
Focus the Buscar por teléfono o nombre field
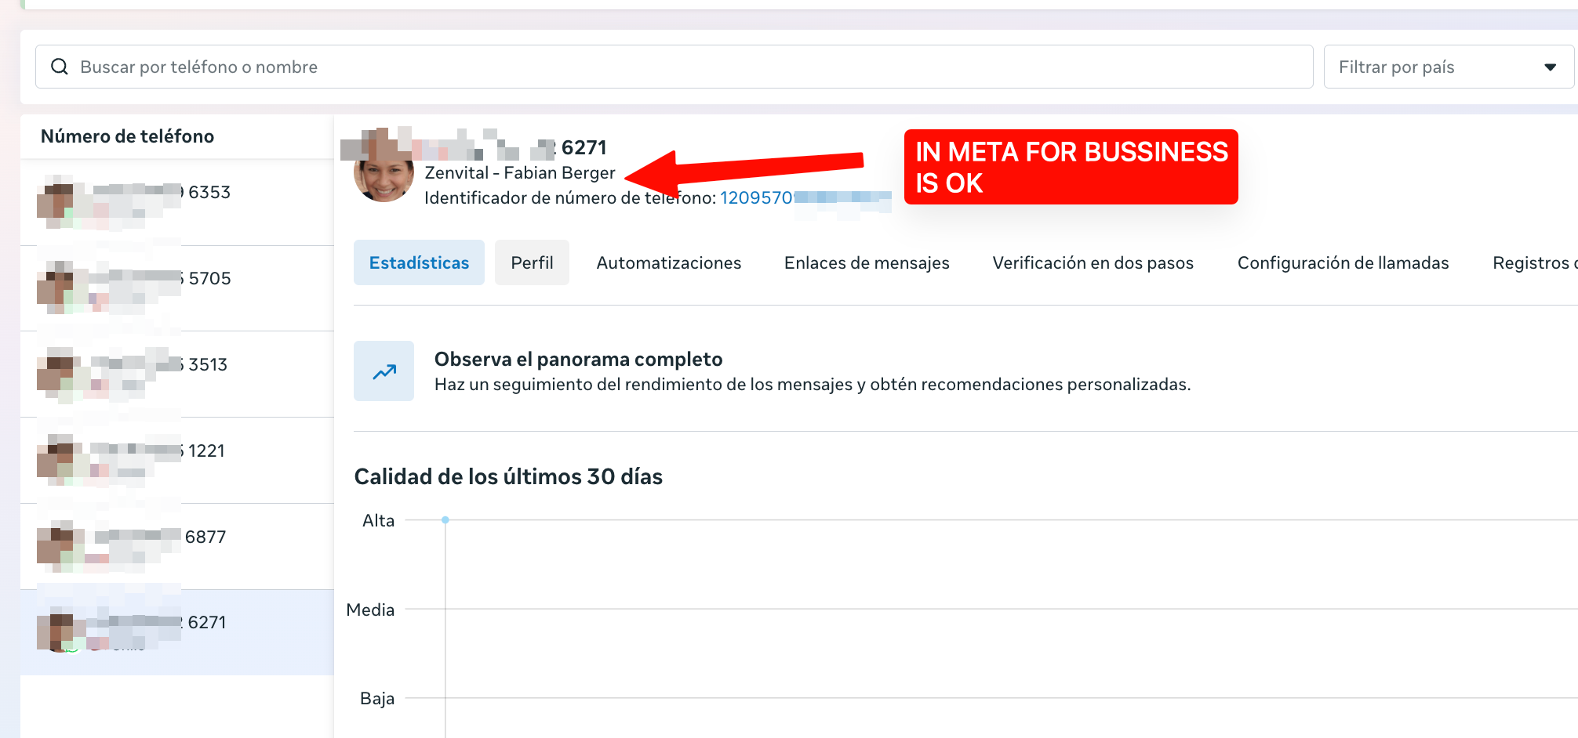(674, 67)
